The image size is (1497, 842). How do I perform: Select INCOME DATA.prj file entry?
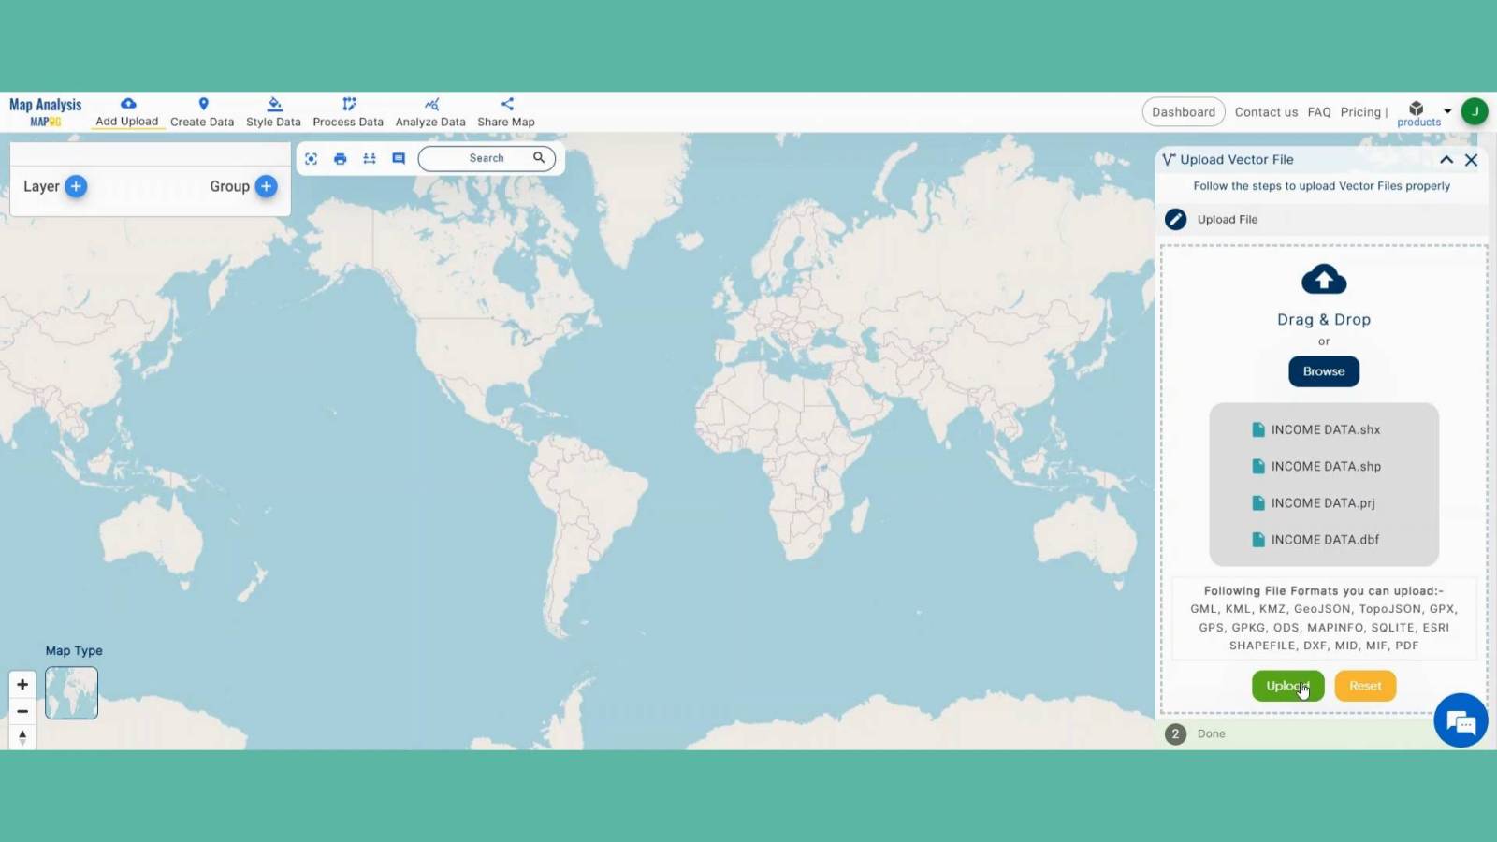pyautogui.click(x=1314, y=503)
